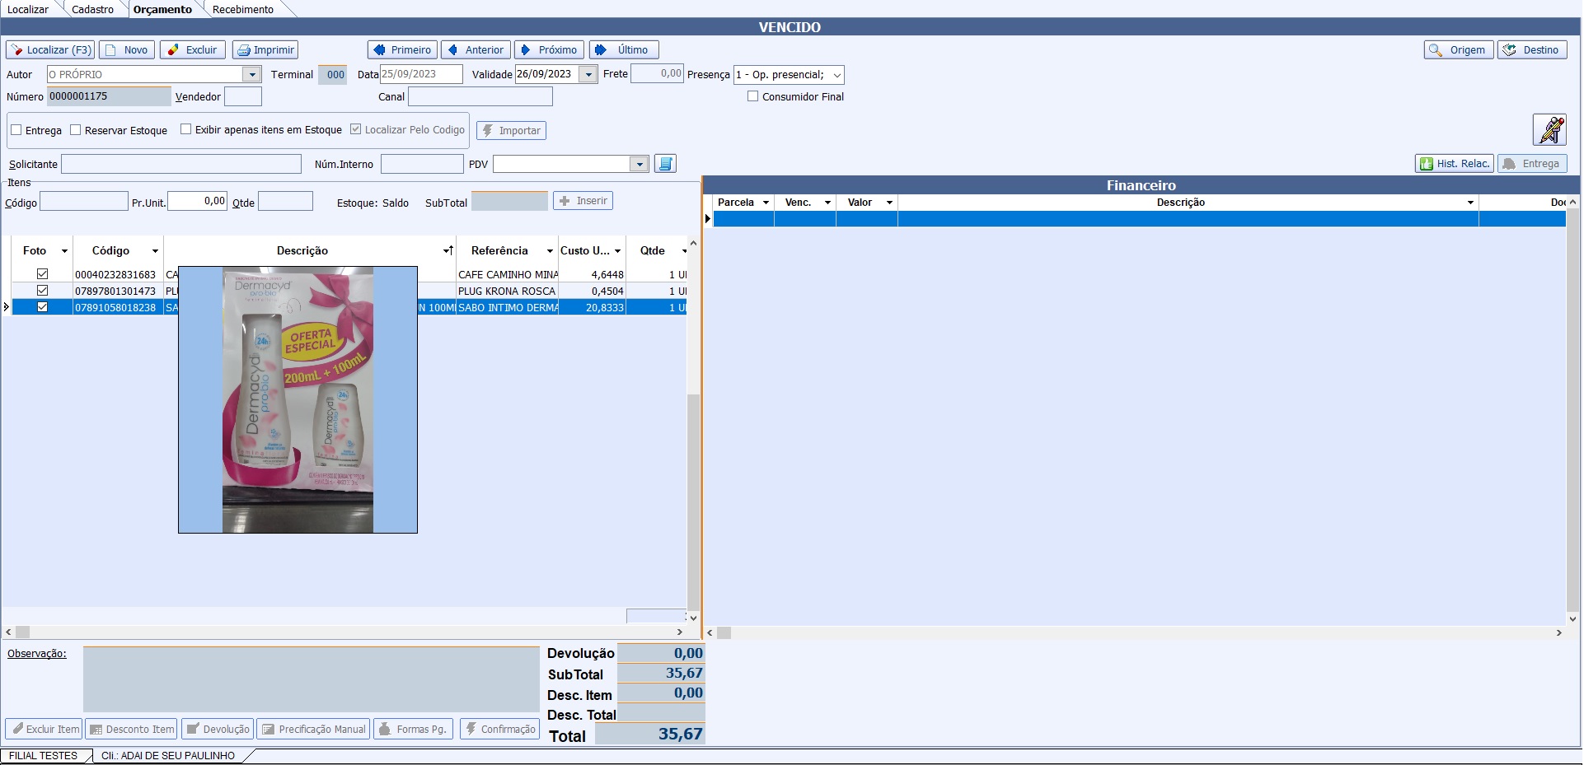Open the Validade date picker dropdown

(x=588, y=75)
